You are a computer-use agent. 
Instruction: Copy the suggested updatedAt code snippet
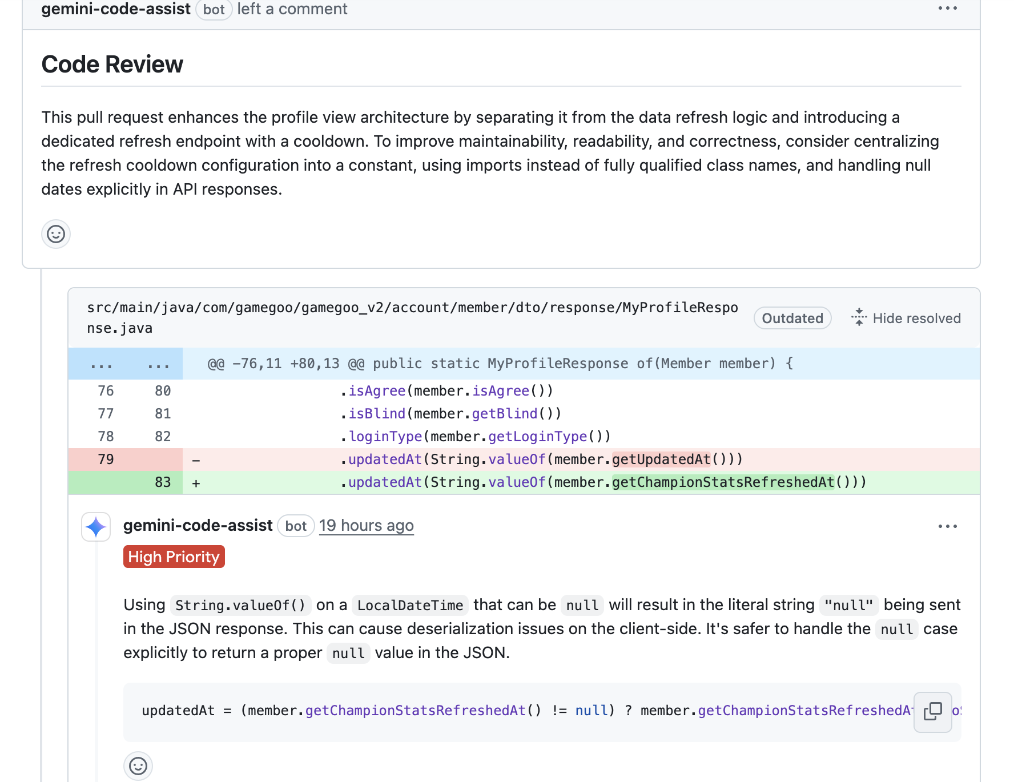pyautogui.click(x=933, y=711)
